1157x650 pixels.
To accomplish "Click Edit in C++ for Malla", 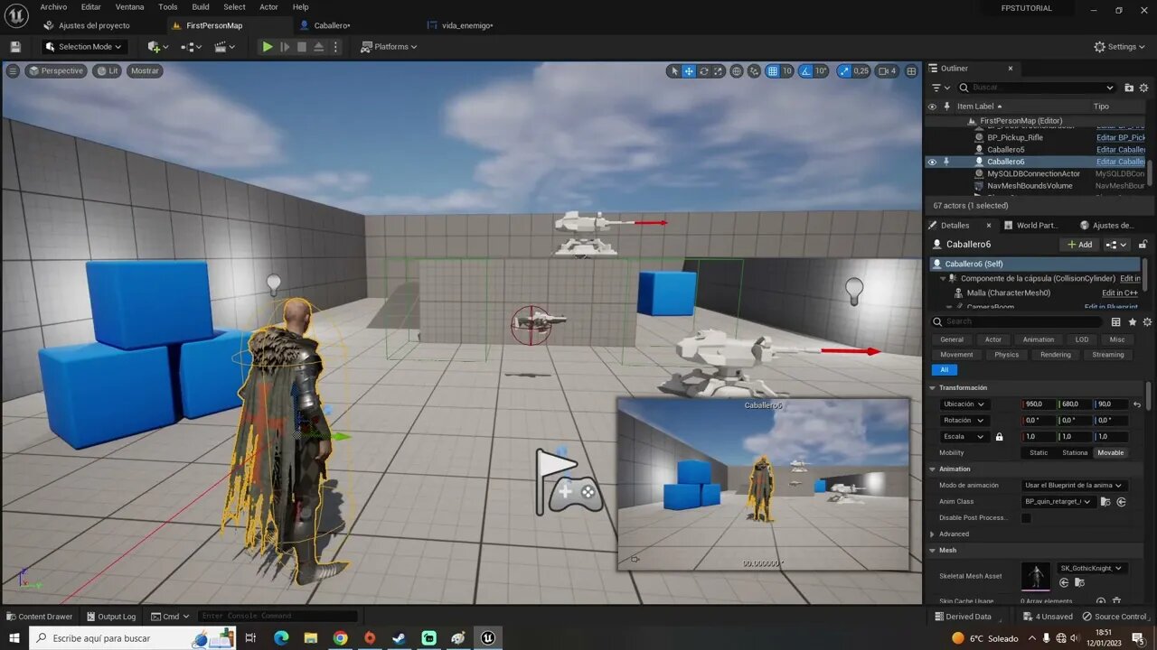I will pyautogui.click(x=1119, y=293).
